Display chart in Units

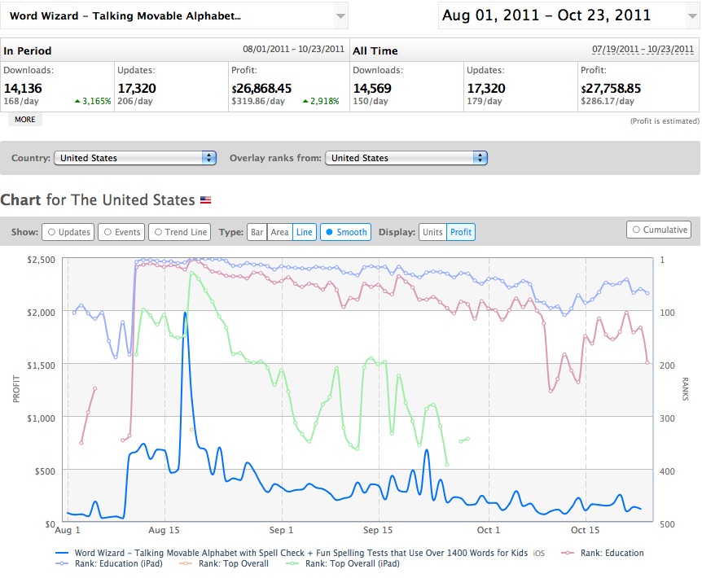pyautogui.click(x=432, y=232)
